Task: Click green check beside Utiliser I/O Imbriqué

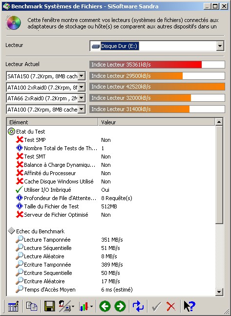Action: 20,190
